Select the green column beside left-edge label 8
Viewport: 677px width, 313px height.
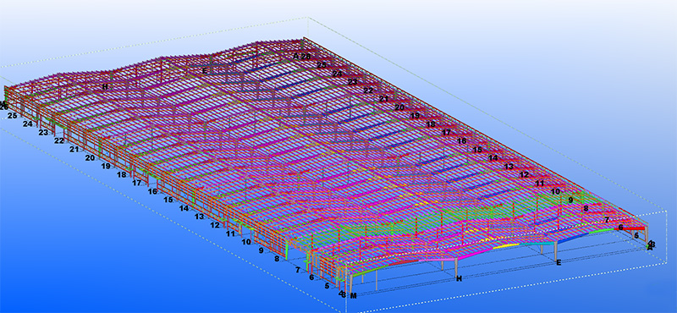click(286, 252)
